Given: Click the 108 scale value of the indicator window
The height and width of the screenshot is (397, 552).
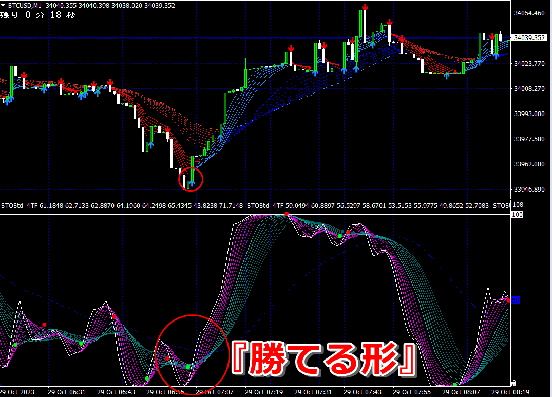Looking at the screenshot, I should [x=518, y=205].
